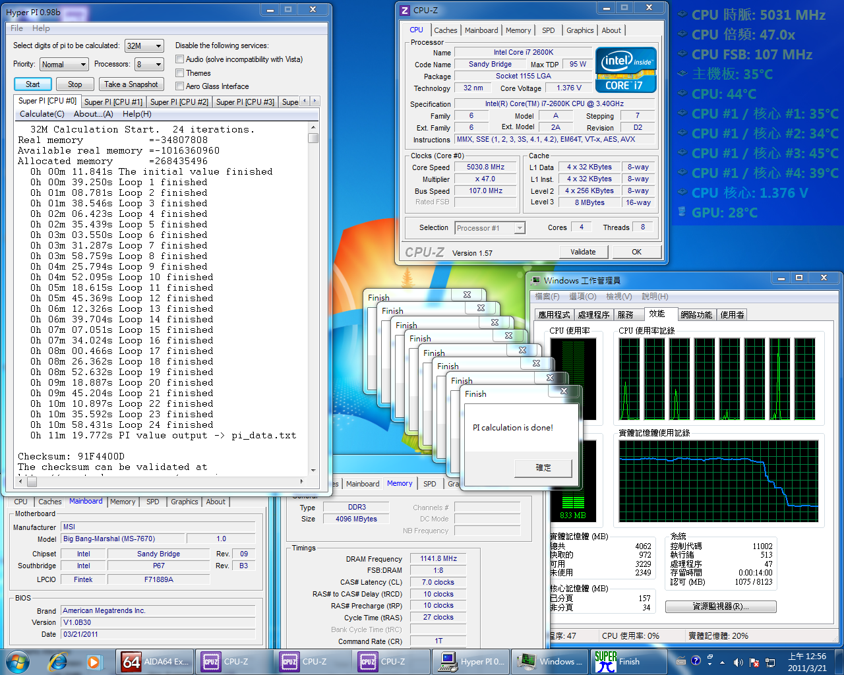Open Task Manager 檔案(F) menu
Image resolution: width=844 pixels, height=675 pixels.
click(547, 297)
